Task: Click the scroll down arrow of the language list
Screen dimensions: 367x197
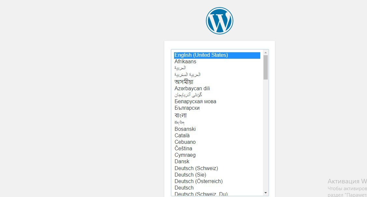Action: [266, 193]
